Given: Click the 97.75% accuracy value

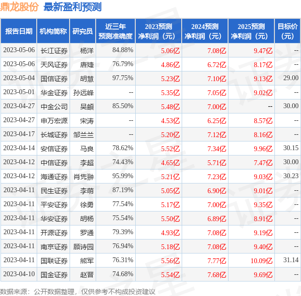Looking at the screenshot, I should [123, 78].
